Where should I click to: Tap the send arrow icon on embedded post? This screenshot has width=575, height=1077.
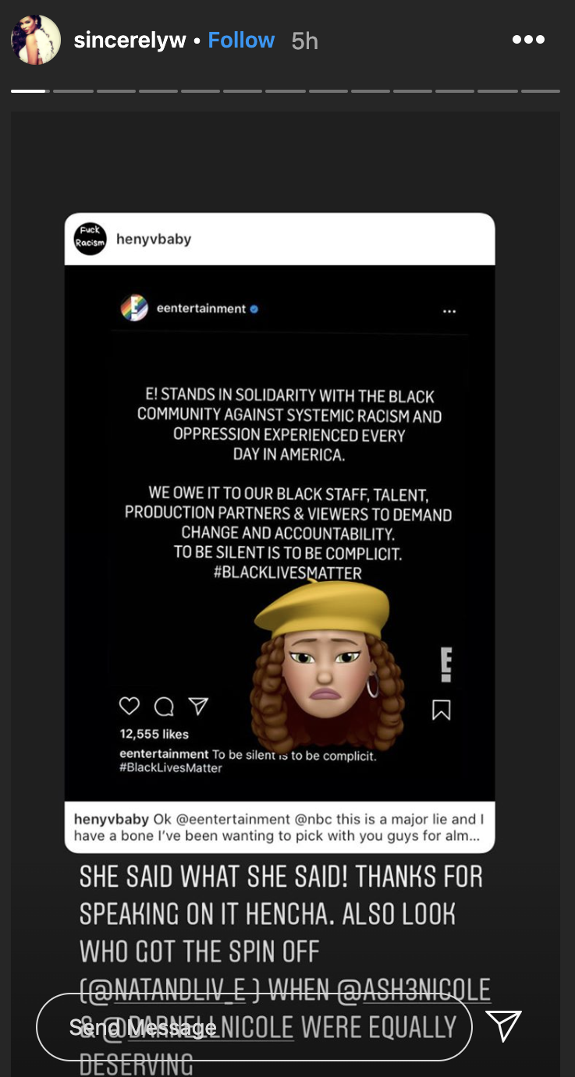point(199,707)
